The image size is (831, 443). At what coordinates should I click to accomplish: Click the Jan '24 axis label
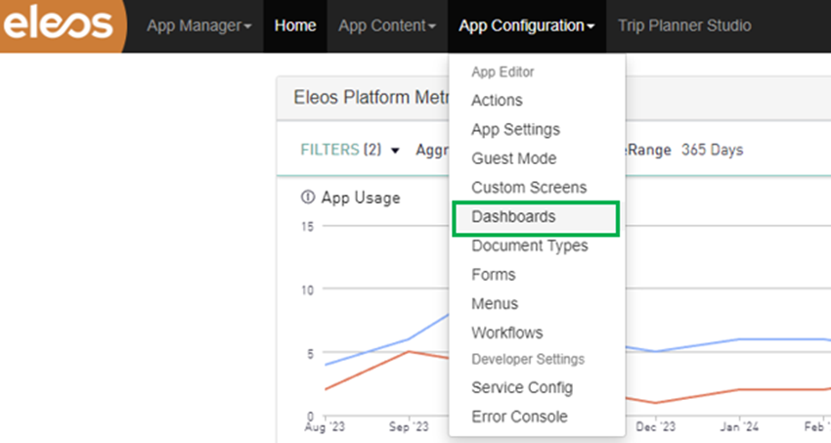tap(739, 426)
